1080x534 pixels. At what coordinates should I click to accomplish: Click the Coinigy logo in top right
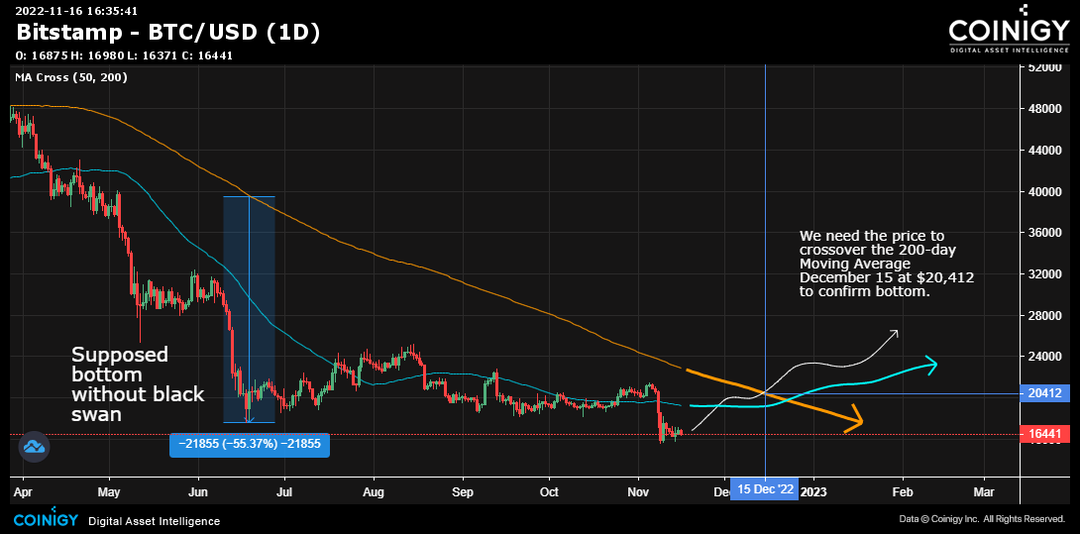click(x=1007, y=29)
